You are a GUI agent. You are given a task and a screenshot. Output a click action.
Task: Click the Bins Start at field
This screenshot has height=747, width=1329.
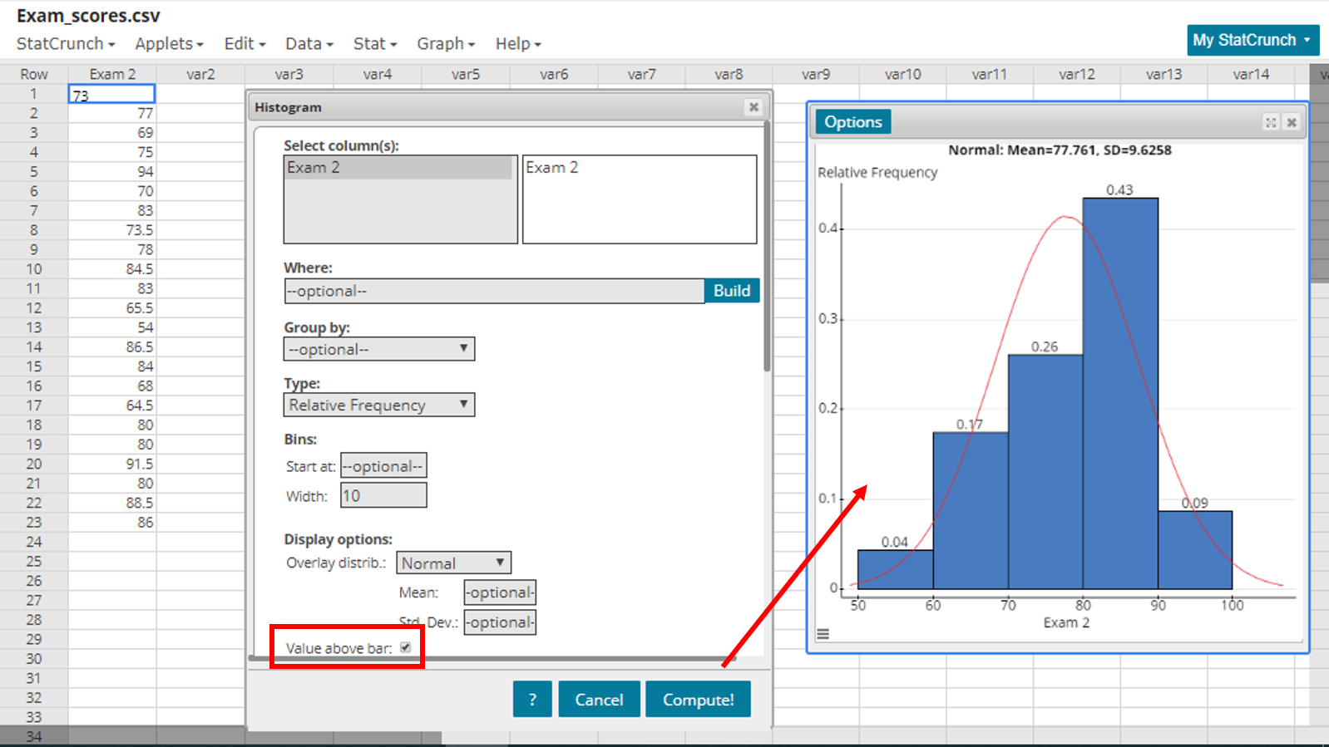pos(383,466)
